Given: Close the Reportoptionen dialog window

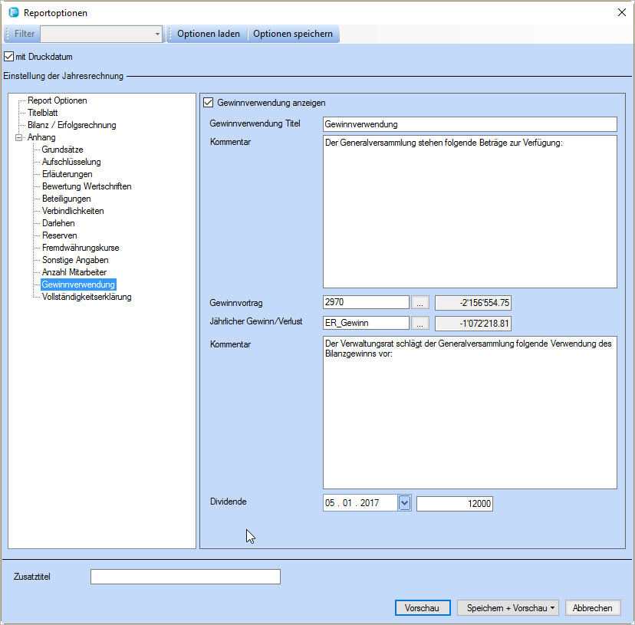Looking at the screenshot, I should (x=621, y=12).
